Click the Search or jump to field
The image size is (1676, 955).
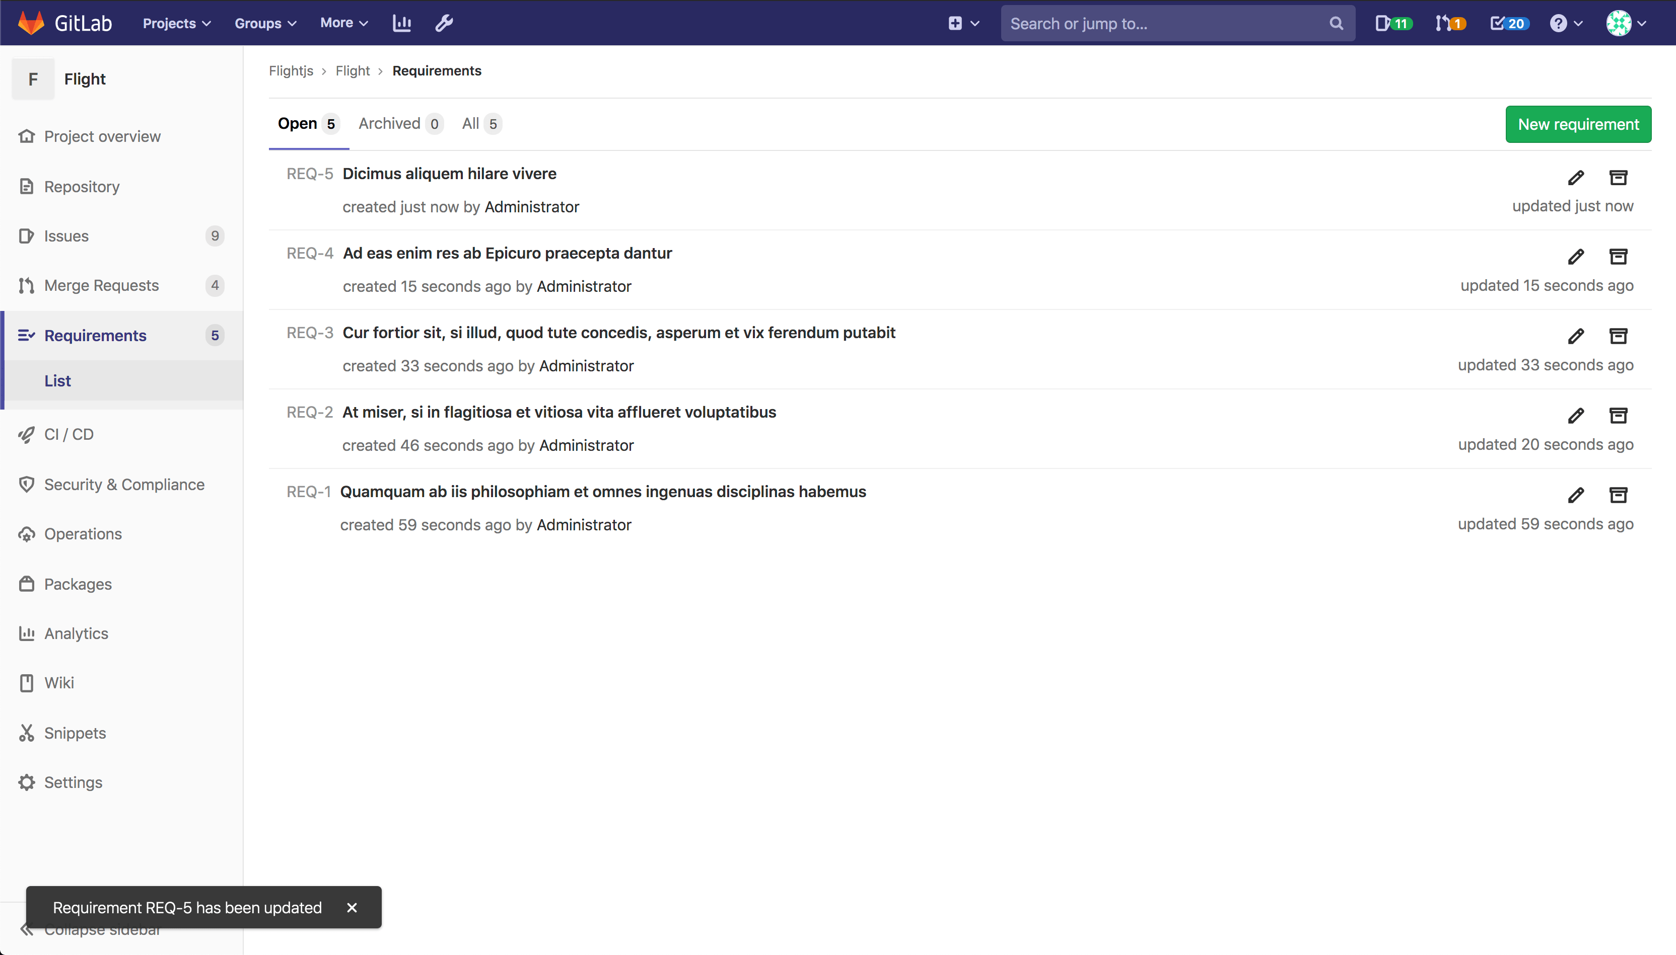point(1168,24)
